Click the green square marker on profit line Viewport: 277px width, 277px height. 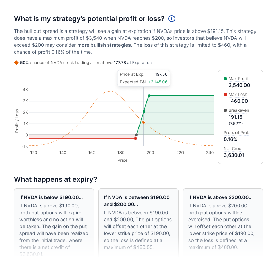[x=144, y=111]
